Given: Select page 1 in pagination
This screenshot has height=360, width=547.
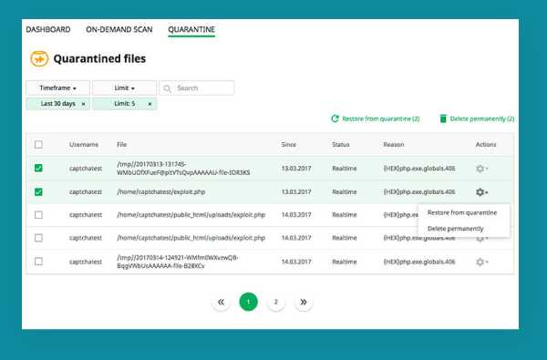Looking at the screenshot, I should (248, 302).
